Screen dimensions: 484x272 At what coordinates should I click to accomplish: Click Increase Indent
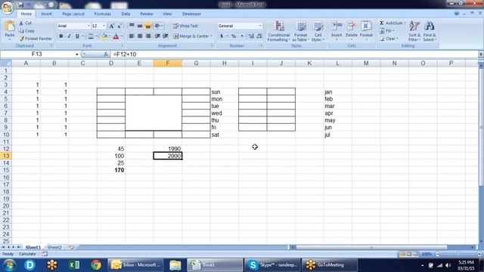coord(166,36)
